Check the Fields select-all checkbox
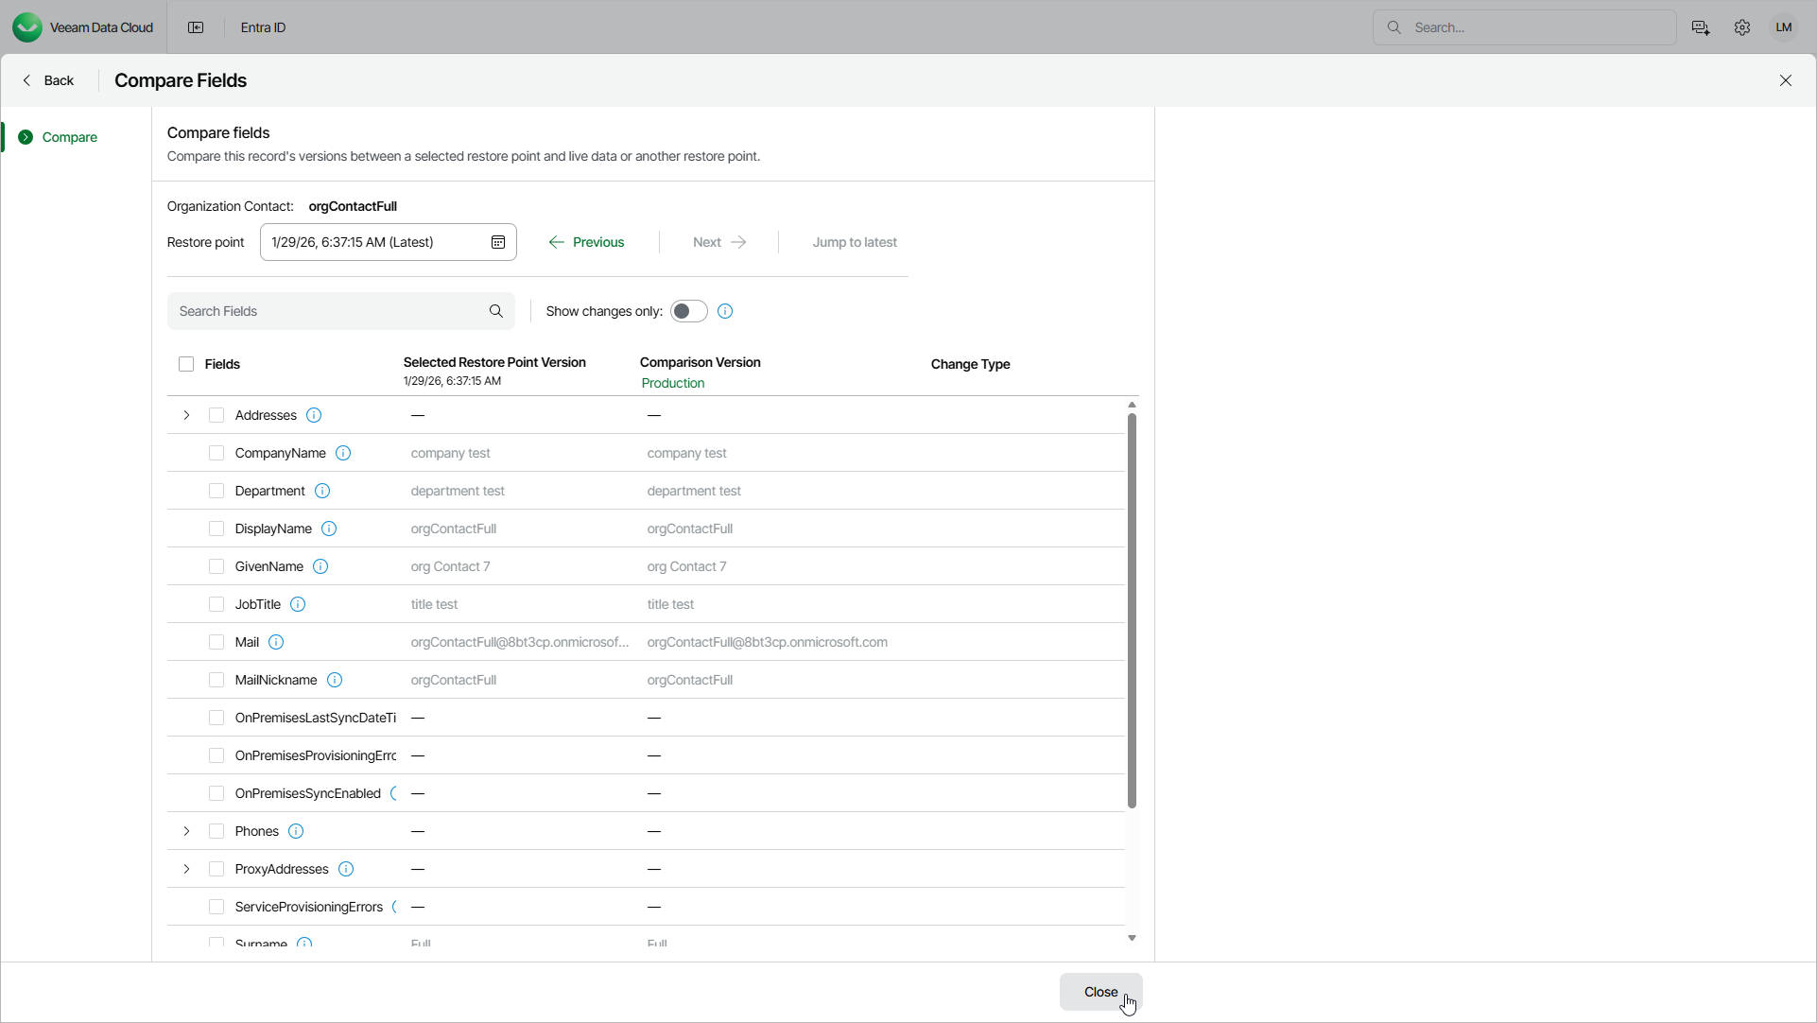1817x1023 pixels. coord(186,364)
